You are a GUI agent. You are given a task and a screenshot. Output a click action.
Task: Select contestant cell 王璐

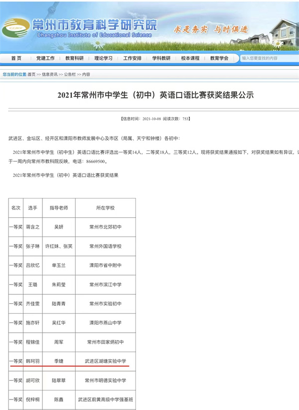[33, 284]
